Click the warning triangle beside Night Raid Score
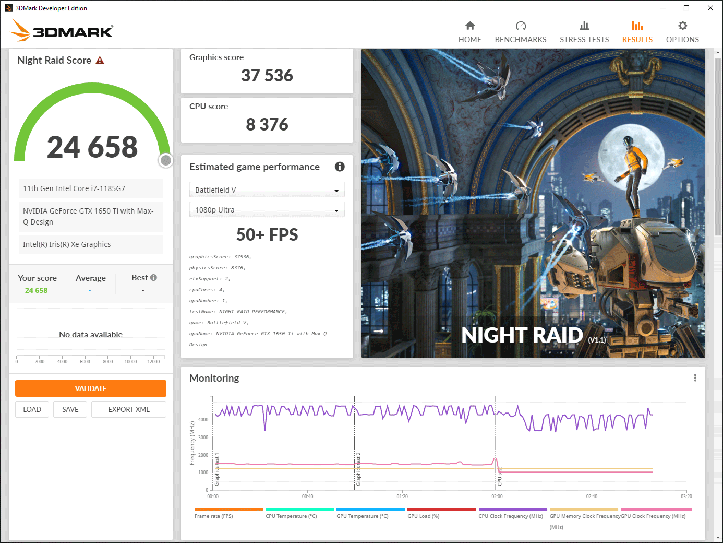This screenshot has height=543, width=723. 100,61
